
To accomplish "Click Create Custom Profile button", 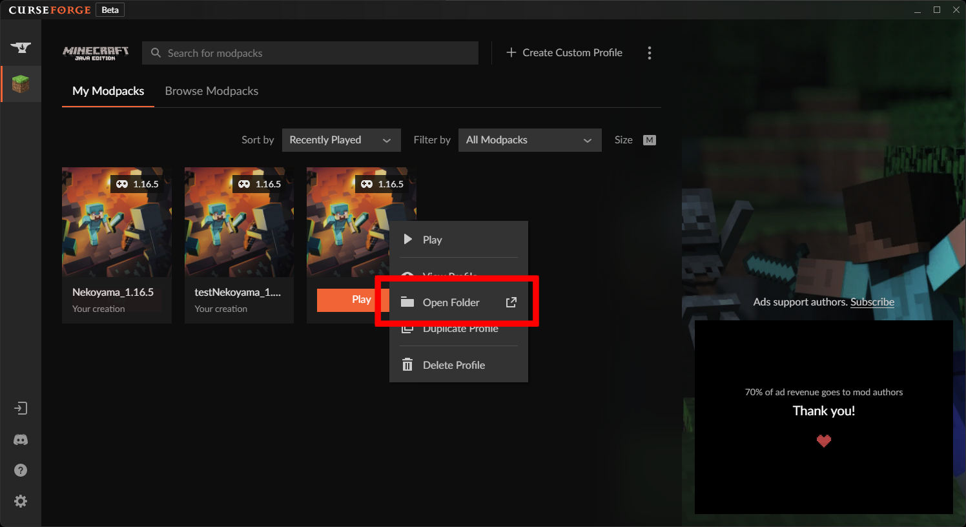I will [x=564, y=52].
